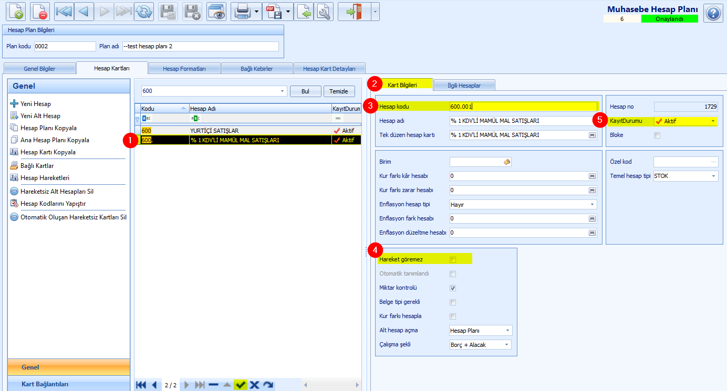Screen dimensions: 727x391
Task: Click lookup icon in Tek düzen hesap kartı
Action: 593,135
